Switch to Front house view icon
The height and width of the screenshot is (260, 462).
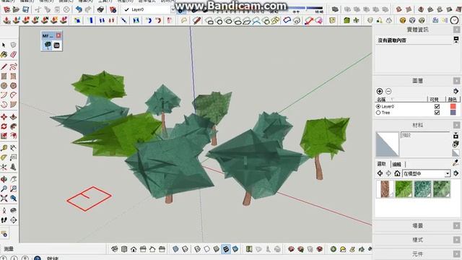pos(134,249)
